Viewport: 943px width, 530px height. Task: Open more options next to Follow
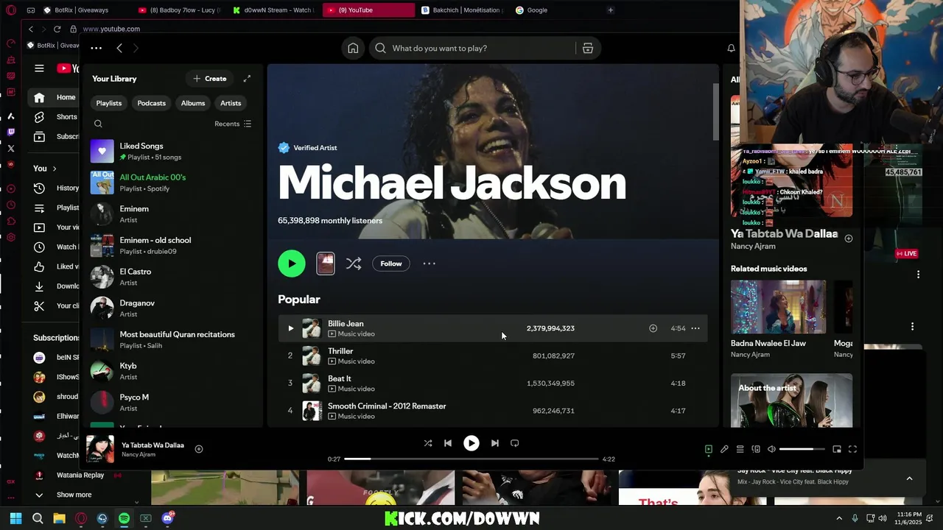[430, 264]
